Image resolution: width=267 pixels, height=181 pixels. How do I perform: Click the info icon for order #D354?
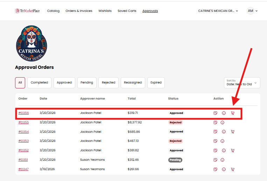coord(224,132)
